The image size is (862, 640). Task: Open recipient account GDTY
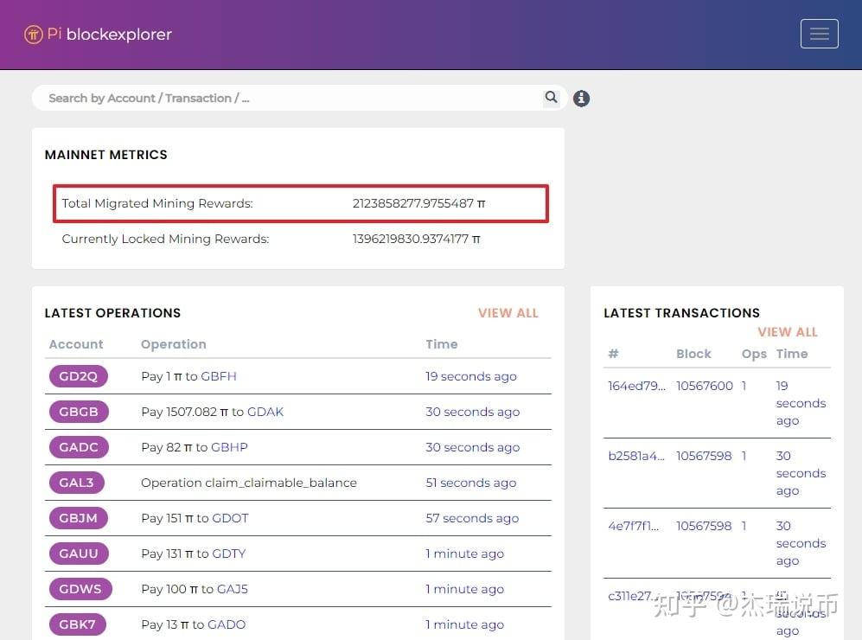click(229, 554)
